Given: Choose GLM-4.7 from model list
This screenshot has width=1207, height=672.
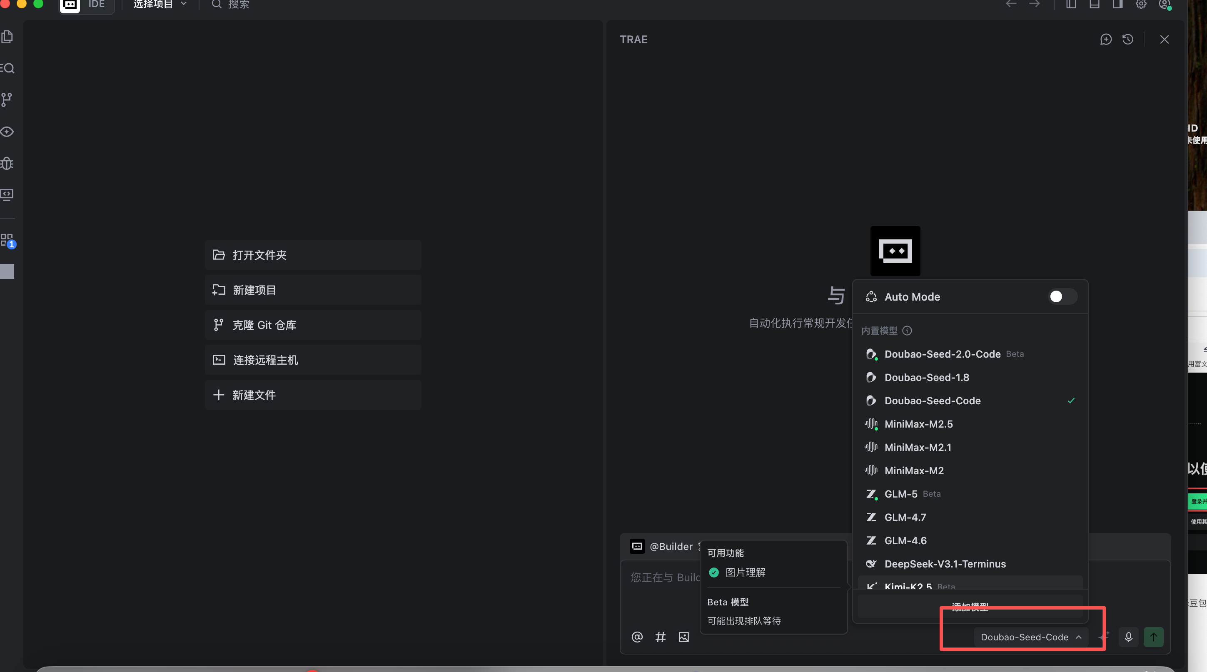Looking at the screenshot, I should pos(905,518).
